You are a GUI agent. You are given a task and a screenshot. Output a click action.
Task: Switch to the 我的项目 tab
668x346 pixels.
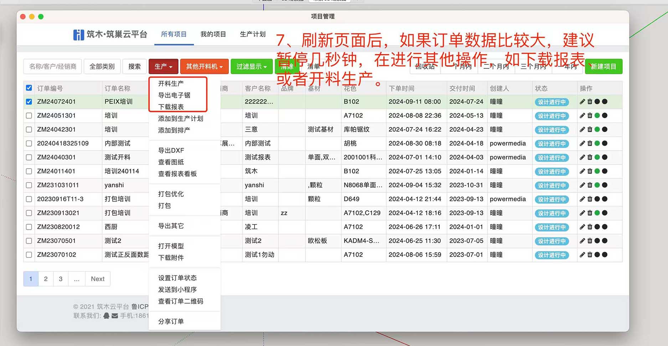pyautogui.click(x=213, y=35)
